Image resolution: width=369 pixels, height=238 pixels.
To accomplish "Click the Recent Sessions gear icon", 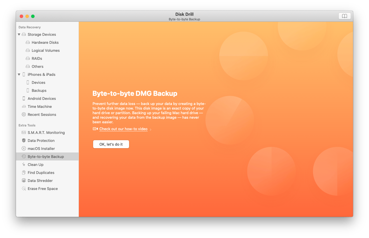I will pyautogui.click(x=24, y=114).
